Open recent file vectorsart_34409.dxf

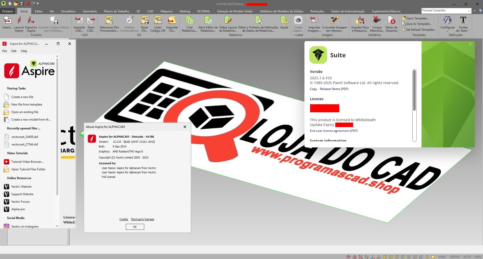point(24,137)
